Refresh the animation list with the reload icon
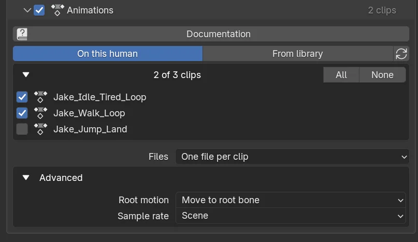The width and height of the screenshot is (418, 242). (x=401, y=54)
